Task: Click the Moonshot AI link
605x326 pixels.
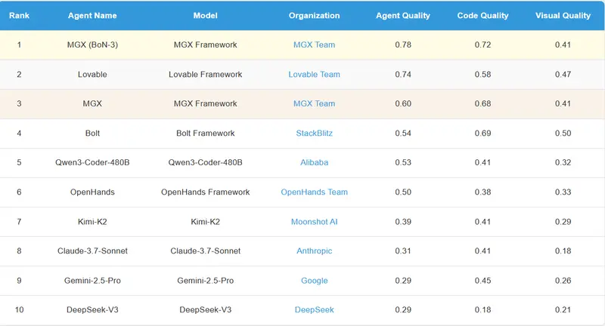Action: coord(314,222)
